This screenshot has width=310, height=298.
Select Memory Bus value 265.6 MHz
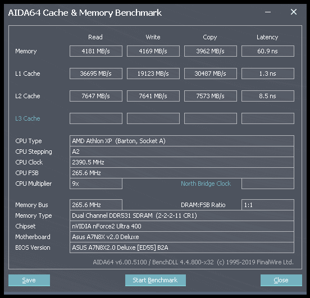coord(96,205)
